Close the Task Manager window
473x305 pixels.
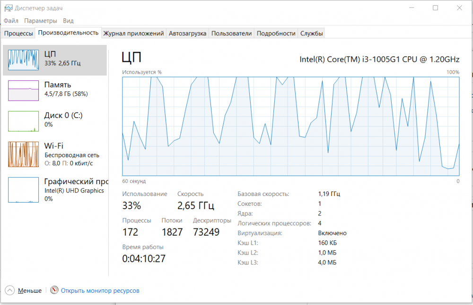click(459, 8)
